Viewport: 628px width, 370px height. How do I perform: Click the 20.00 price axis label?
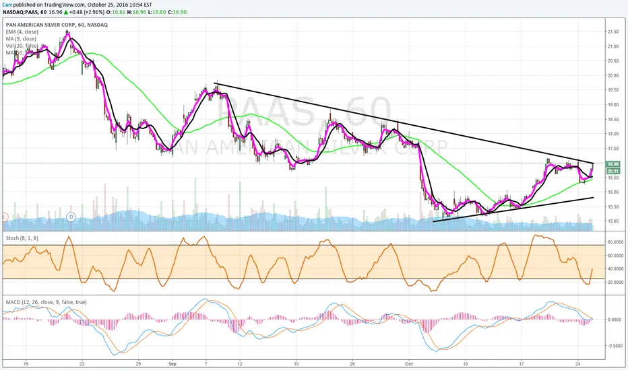(613, 75)
